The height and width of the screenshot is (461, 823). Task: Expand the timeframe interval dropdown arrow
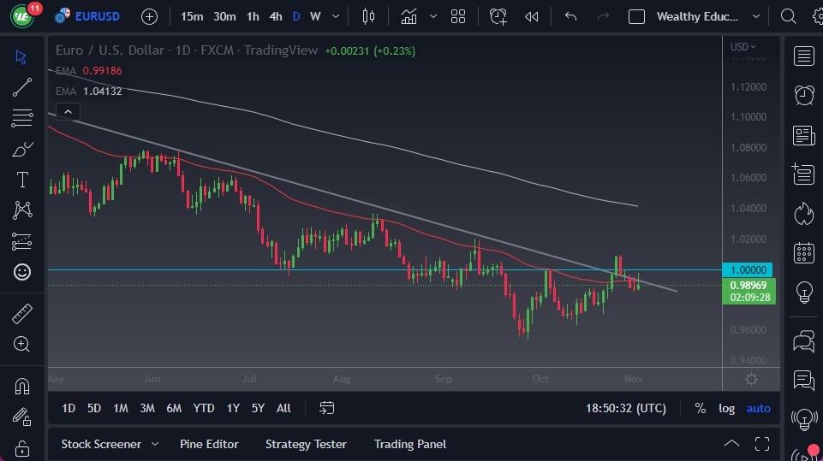click(335, 16)
